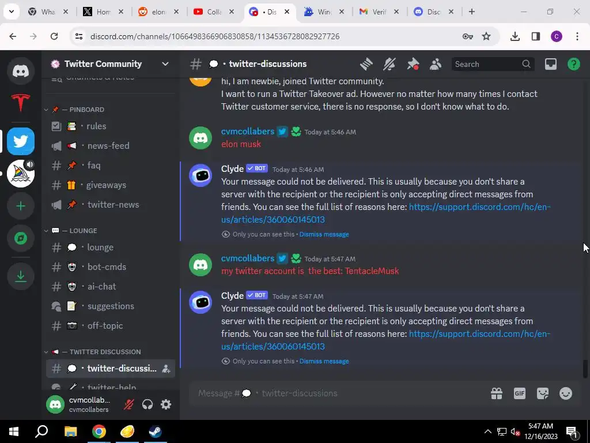Open the Inbox icon
Image resolution: width=590 pixels, height=443 pixels.
pos(550,64)
